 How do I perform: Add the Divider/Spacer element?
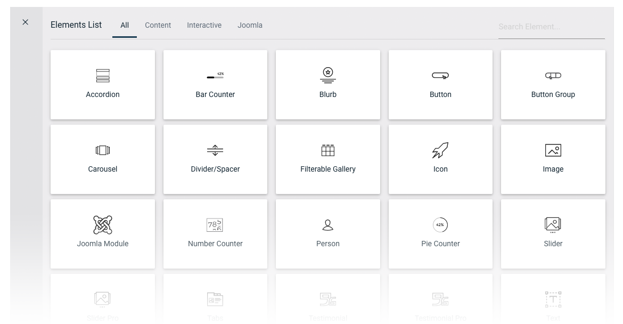215,159
